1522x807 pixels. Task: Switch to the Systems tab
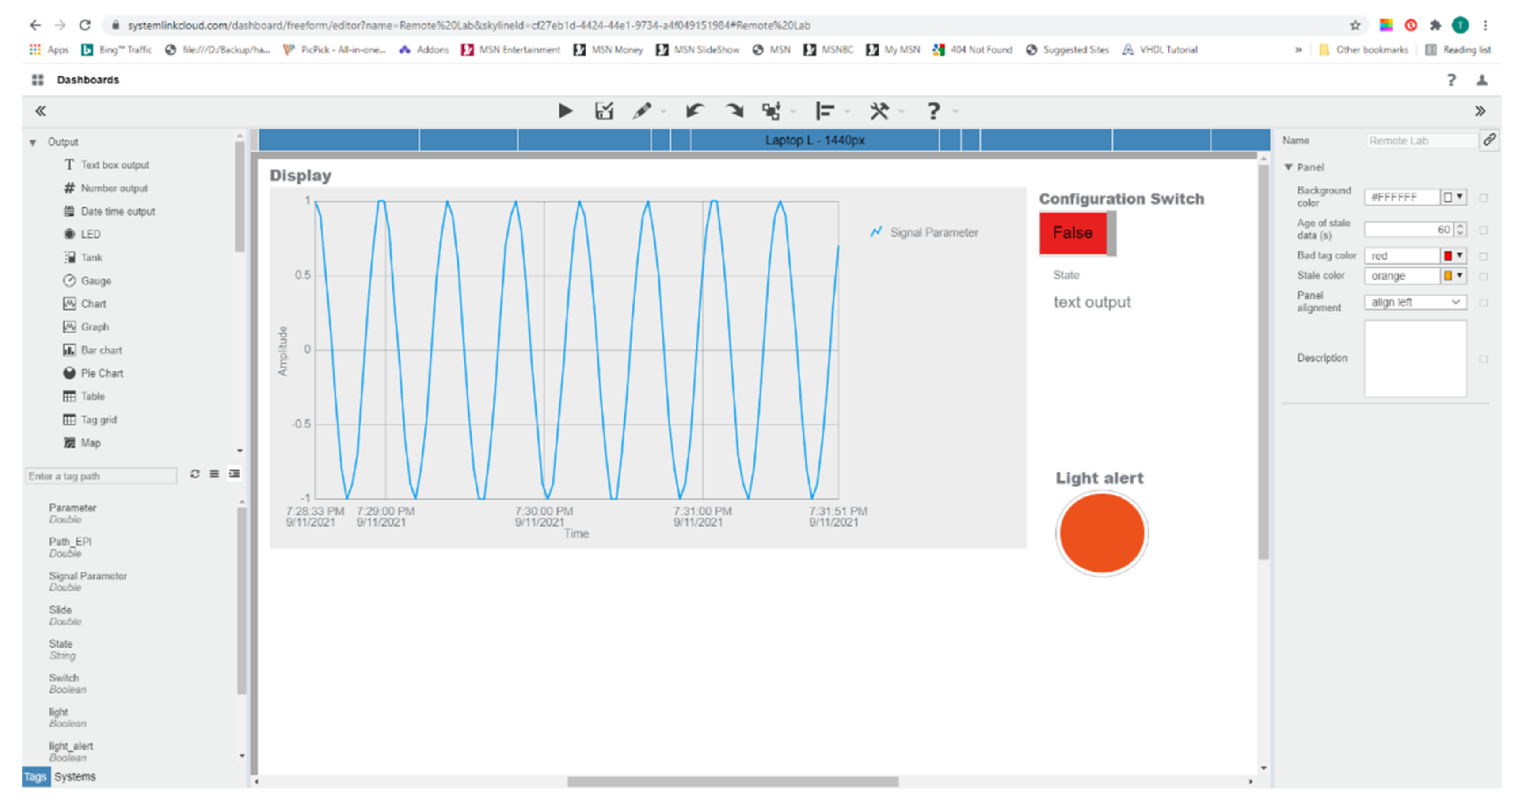coord(74,777)
